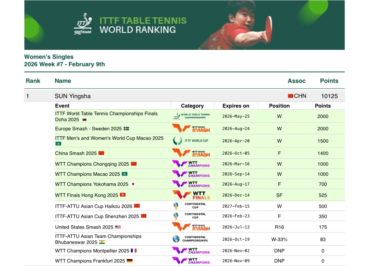
Task: Click the Event column header
Action: [62, 106]
